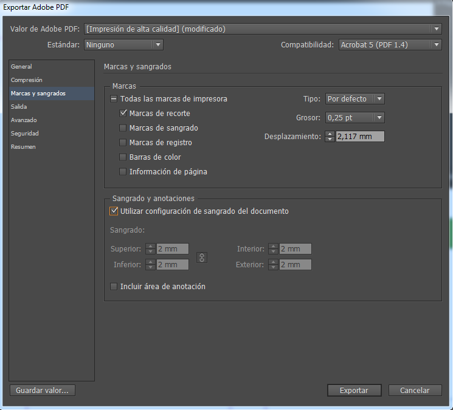Open the Compatibilidad dropdown
This screenshot has width=453, height=410.
390,45
